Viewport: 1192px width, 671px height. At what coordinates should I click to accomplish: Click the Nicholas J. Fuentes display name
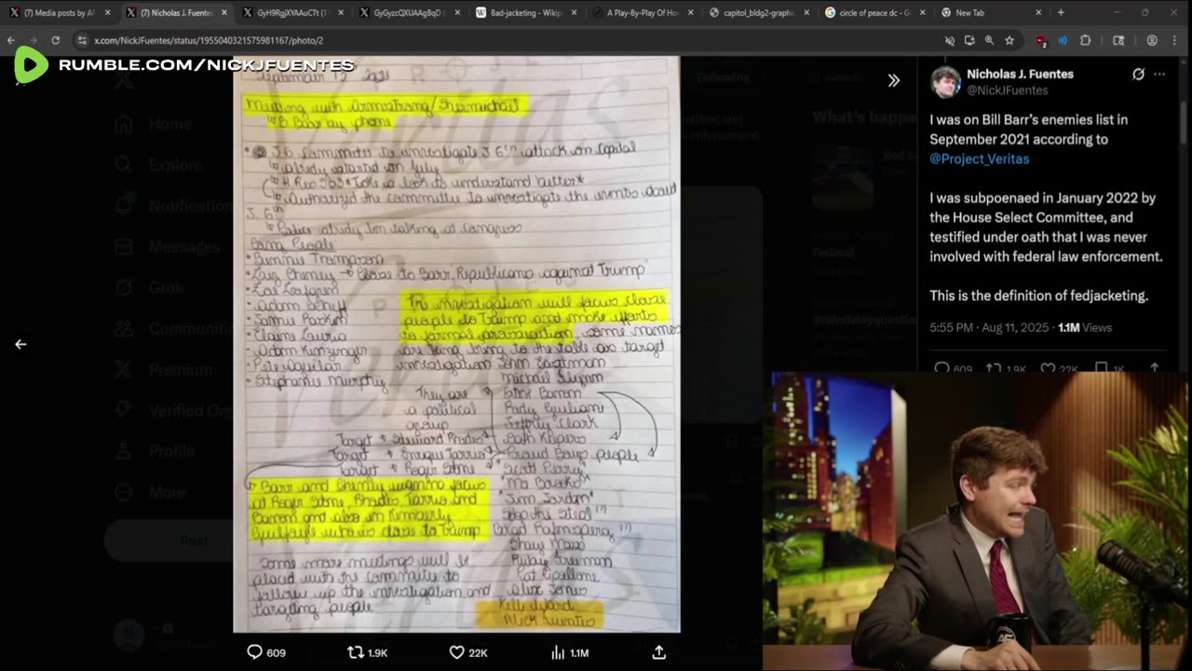click(x=1020, y=74)
